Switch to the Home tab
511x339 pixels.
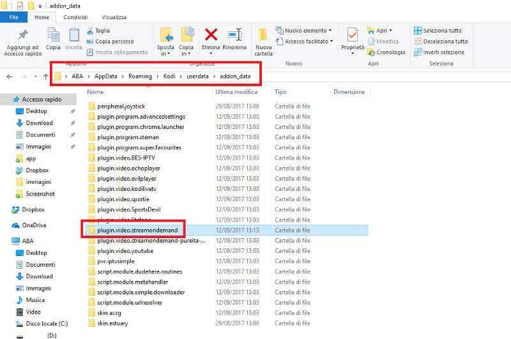(x=42, y=17)
